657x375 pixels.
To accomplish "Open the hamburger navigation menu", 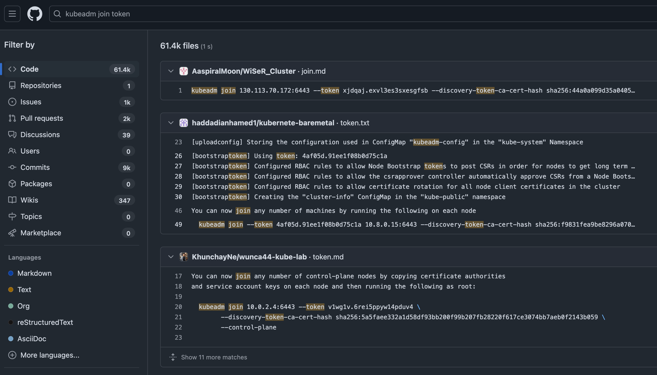I will click(12, 14).
